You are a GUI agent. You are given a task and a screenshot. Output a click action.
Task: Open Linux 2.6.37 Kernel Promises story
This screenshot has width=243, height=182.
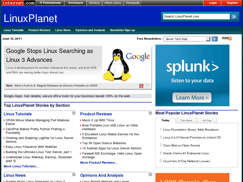pos(192,138)
